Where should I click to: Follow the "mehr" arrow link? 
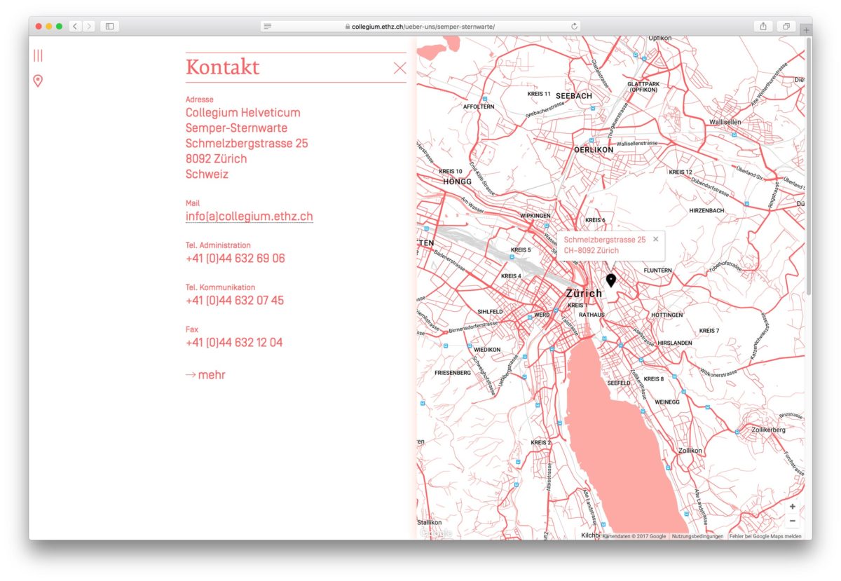205,375
